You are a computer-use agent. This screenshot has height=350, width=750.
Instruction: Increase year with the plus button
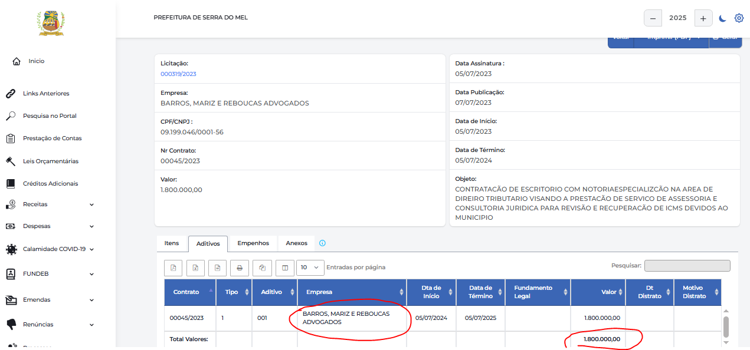click(x=703, y=18)
